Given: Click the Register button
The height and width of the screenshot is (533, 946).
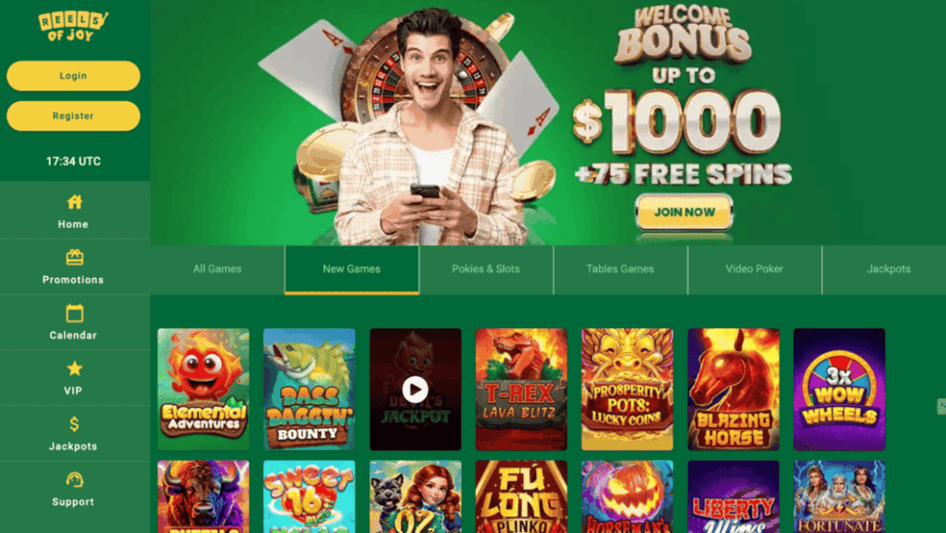Looking at the screenshot, I should (x=73, y=115).
